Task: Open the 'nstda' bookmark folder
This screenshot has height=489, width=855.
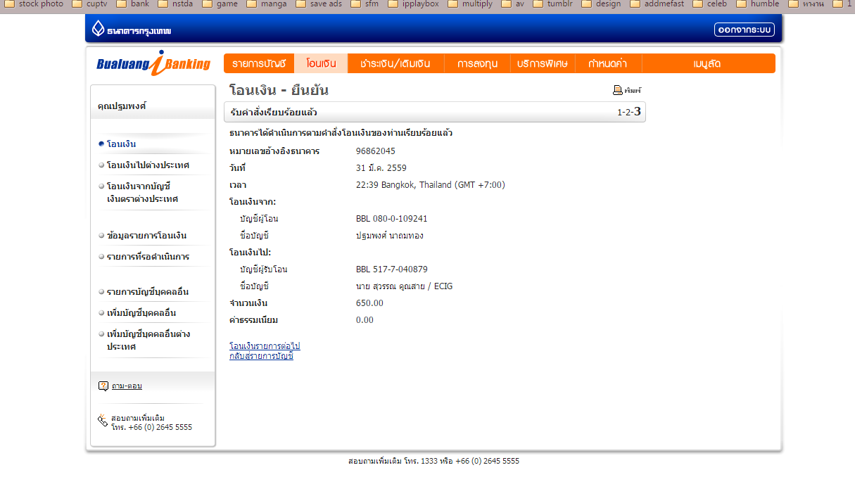Action: click(176, 4)
